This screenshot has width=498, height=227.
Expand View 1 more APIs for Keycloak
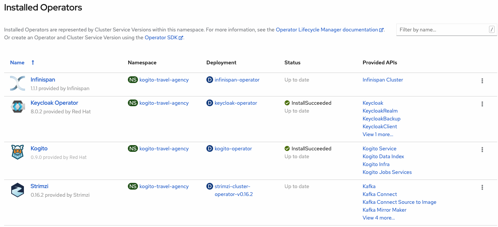(x=378, y=134)
